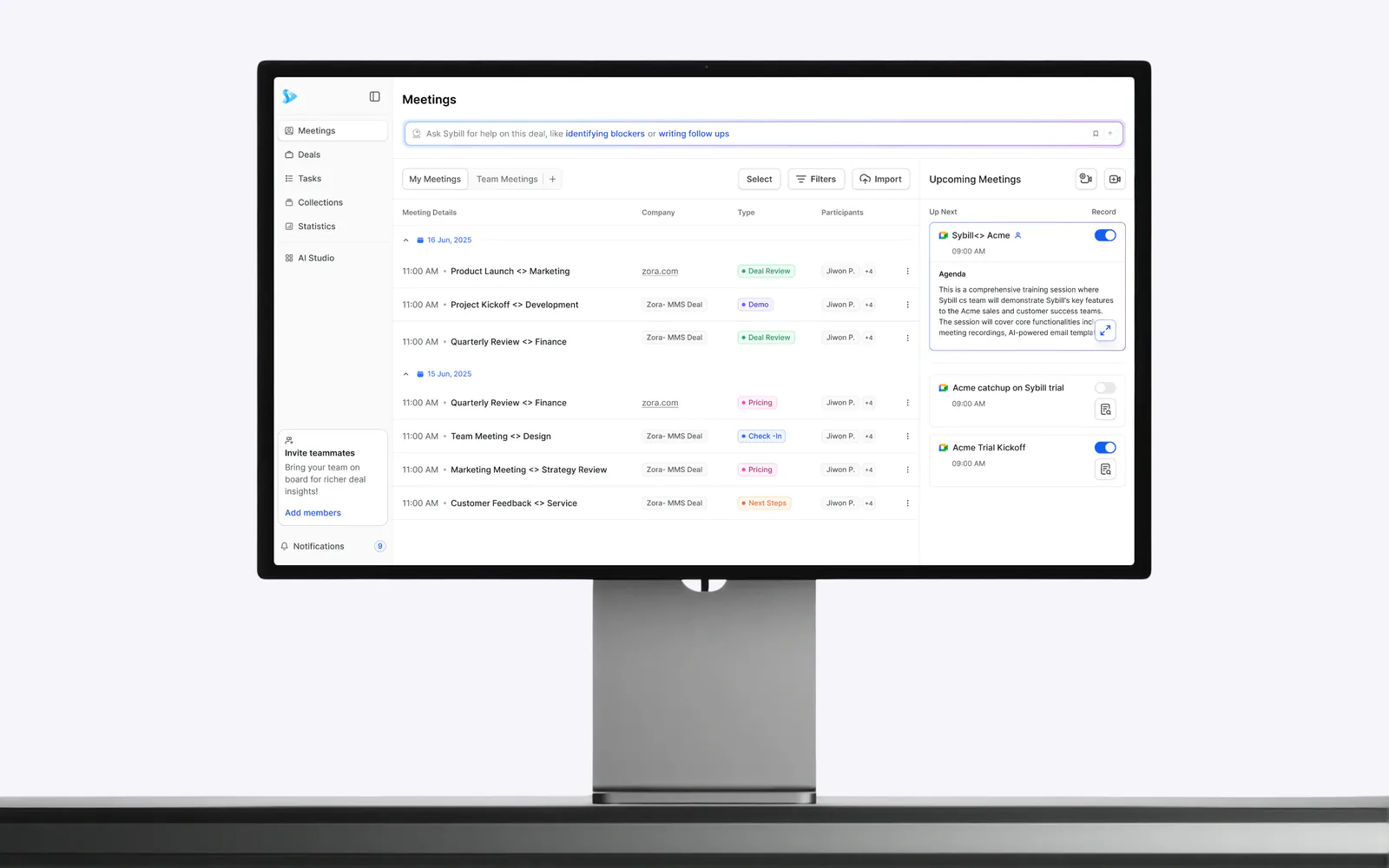Collapse the 15 Jun, 2025 group
This screenshot has height=868, width=1389.
(405, 374)
